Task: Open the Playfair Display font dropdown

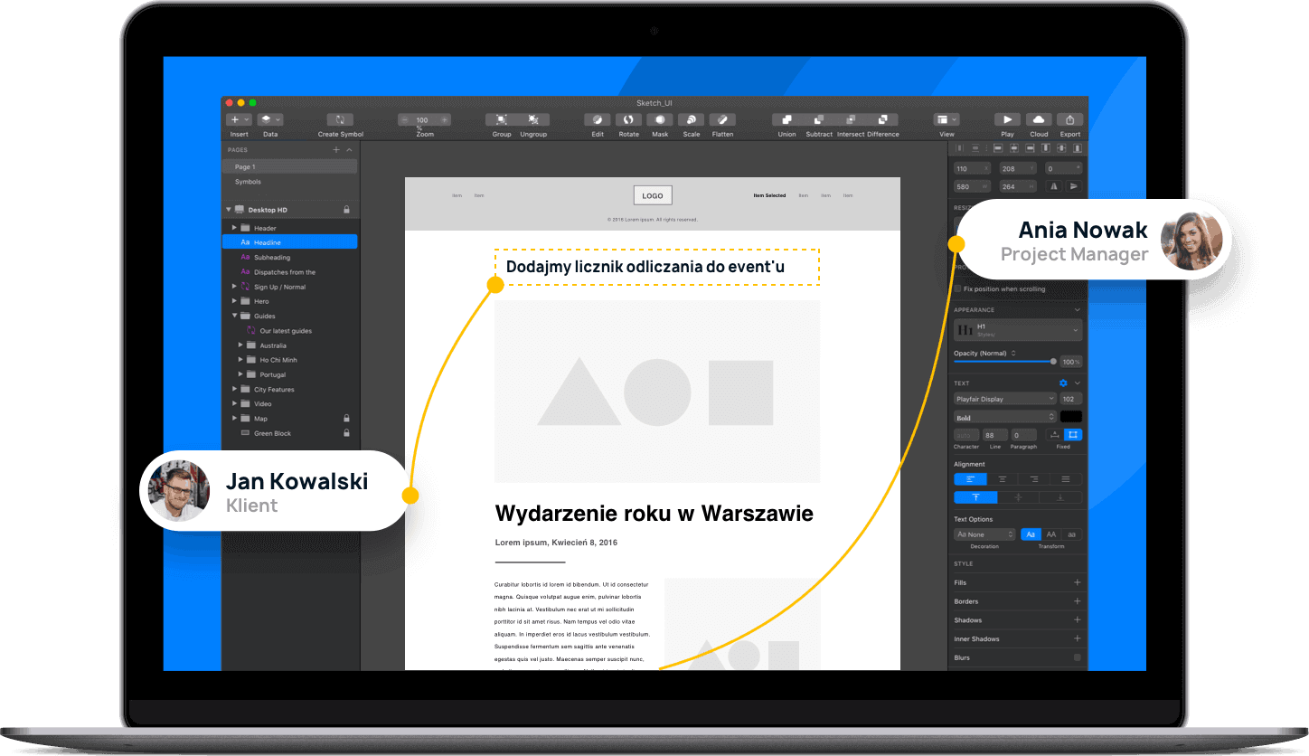Action: (x=1004, y=398)
